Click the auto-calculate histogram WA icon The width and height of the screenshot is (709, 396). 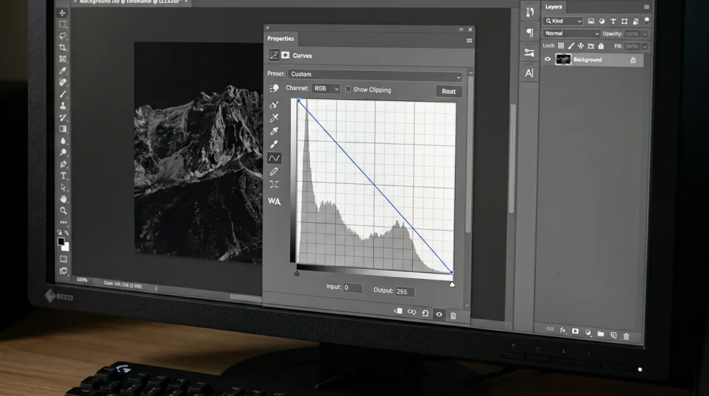pos(274,201)
